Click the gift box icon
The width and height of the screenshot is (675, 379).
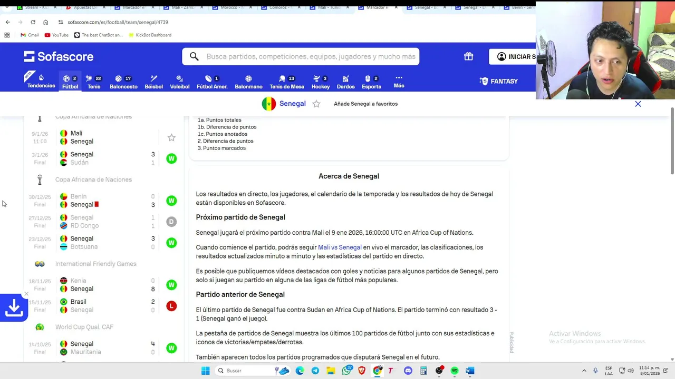(x=468, y=56)
